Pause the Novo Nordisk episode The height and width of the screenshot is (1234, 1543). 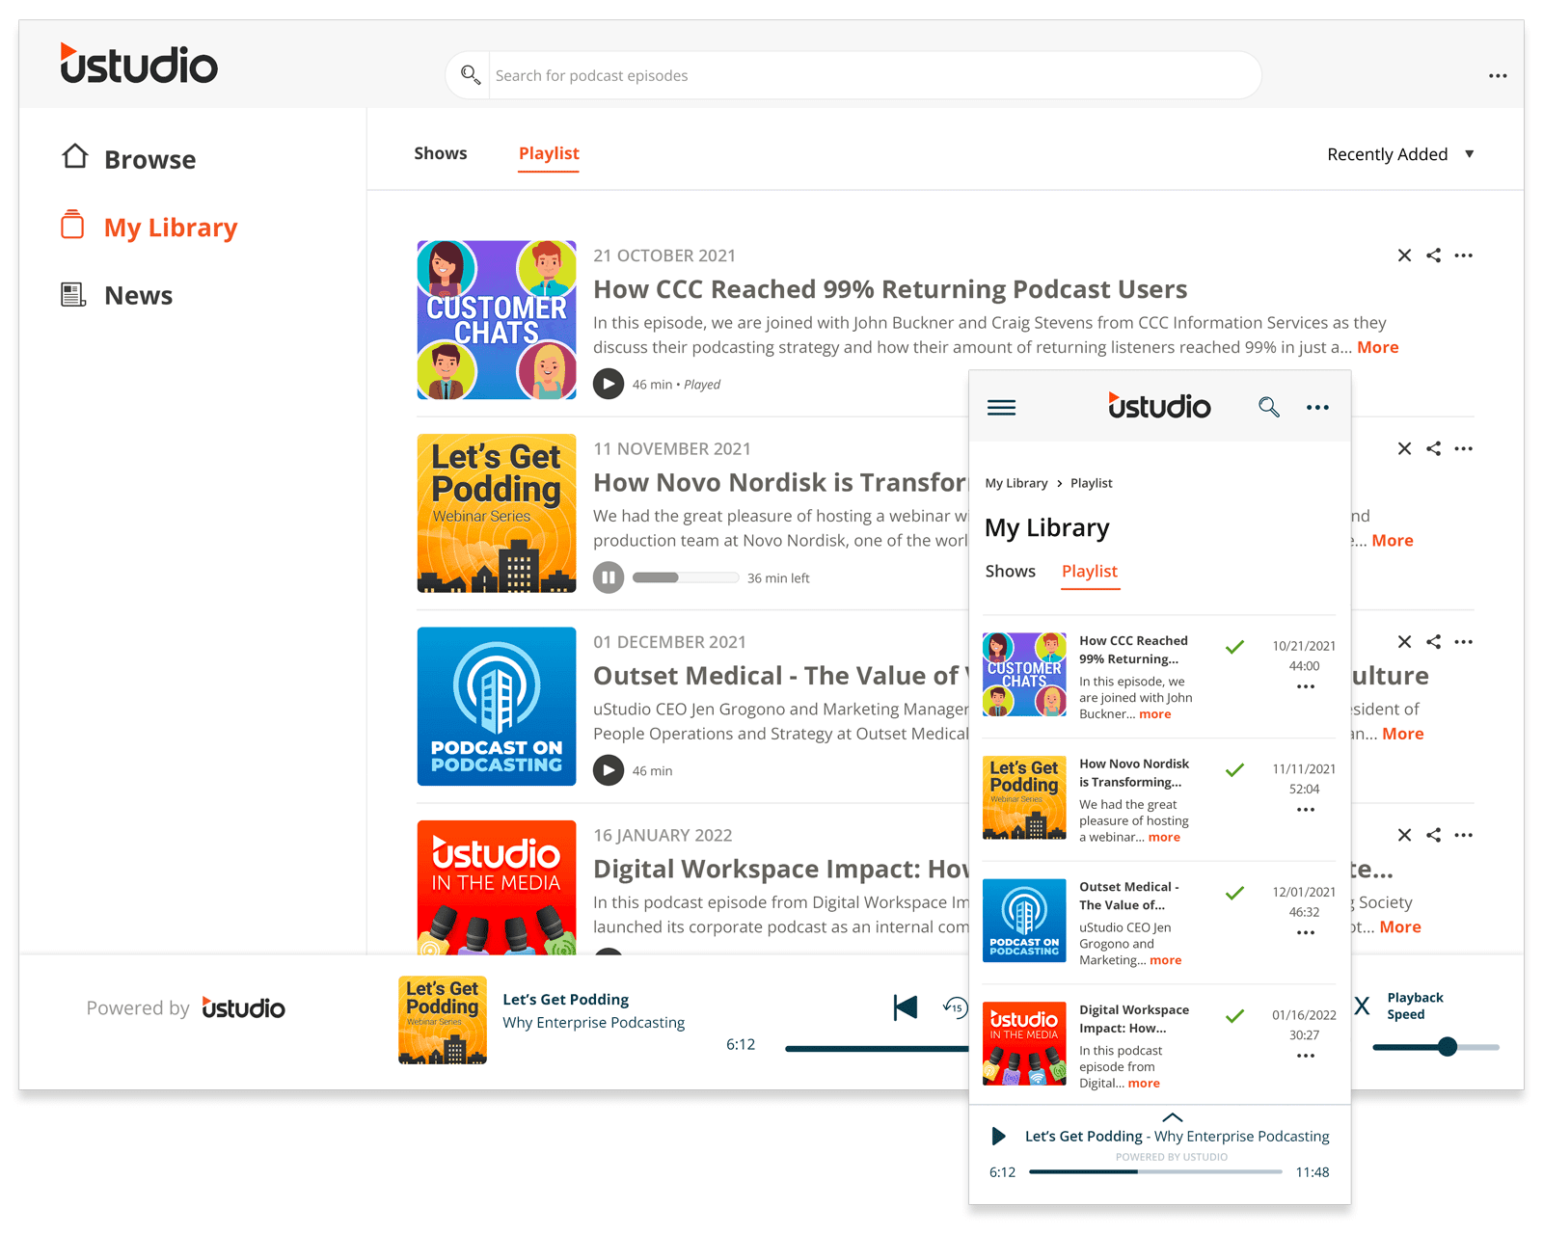tap(609, 577)
